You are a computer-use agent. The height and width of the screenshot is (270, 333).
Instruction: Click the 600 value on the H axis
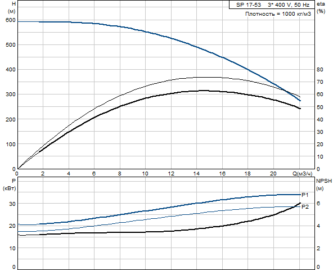[11, 20]
